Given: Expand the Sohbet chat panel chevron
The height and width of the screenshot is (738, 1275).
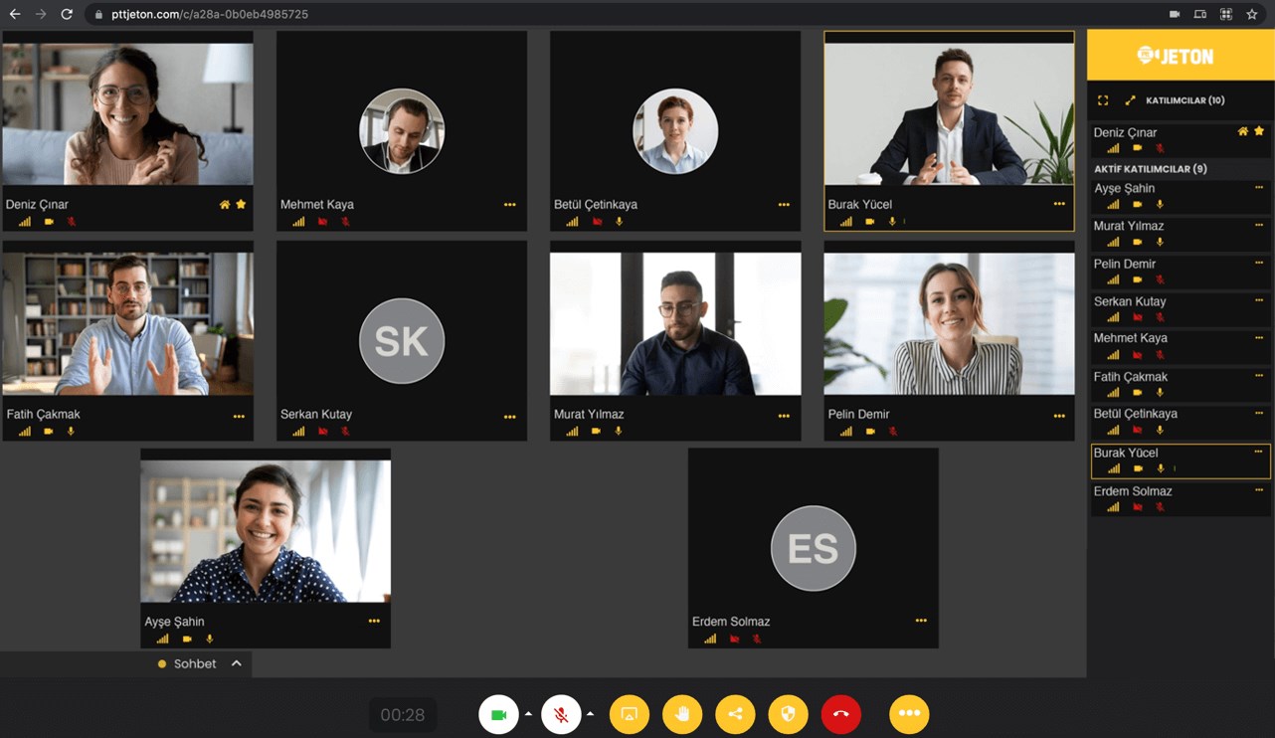Looking at the screenshot, I should [236, 663].
